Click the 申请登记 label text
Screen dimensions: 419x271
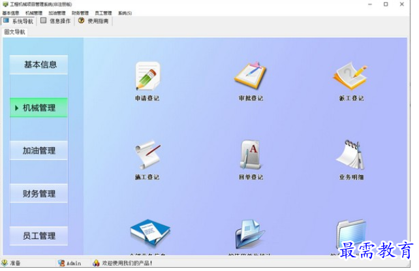pos(147,99)
